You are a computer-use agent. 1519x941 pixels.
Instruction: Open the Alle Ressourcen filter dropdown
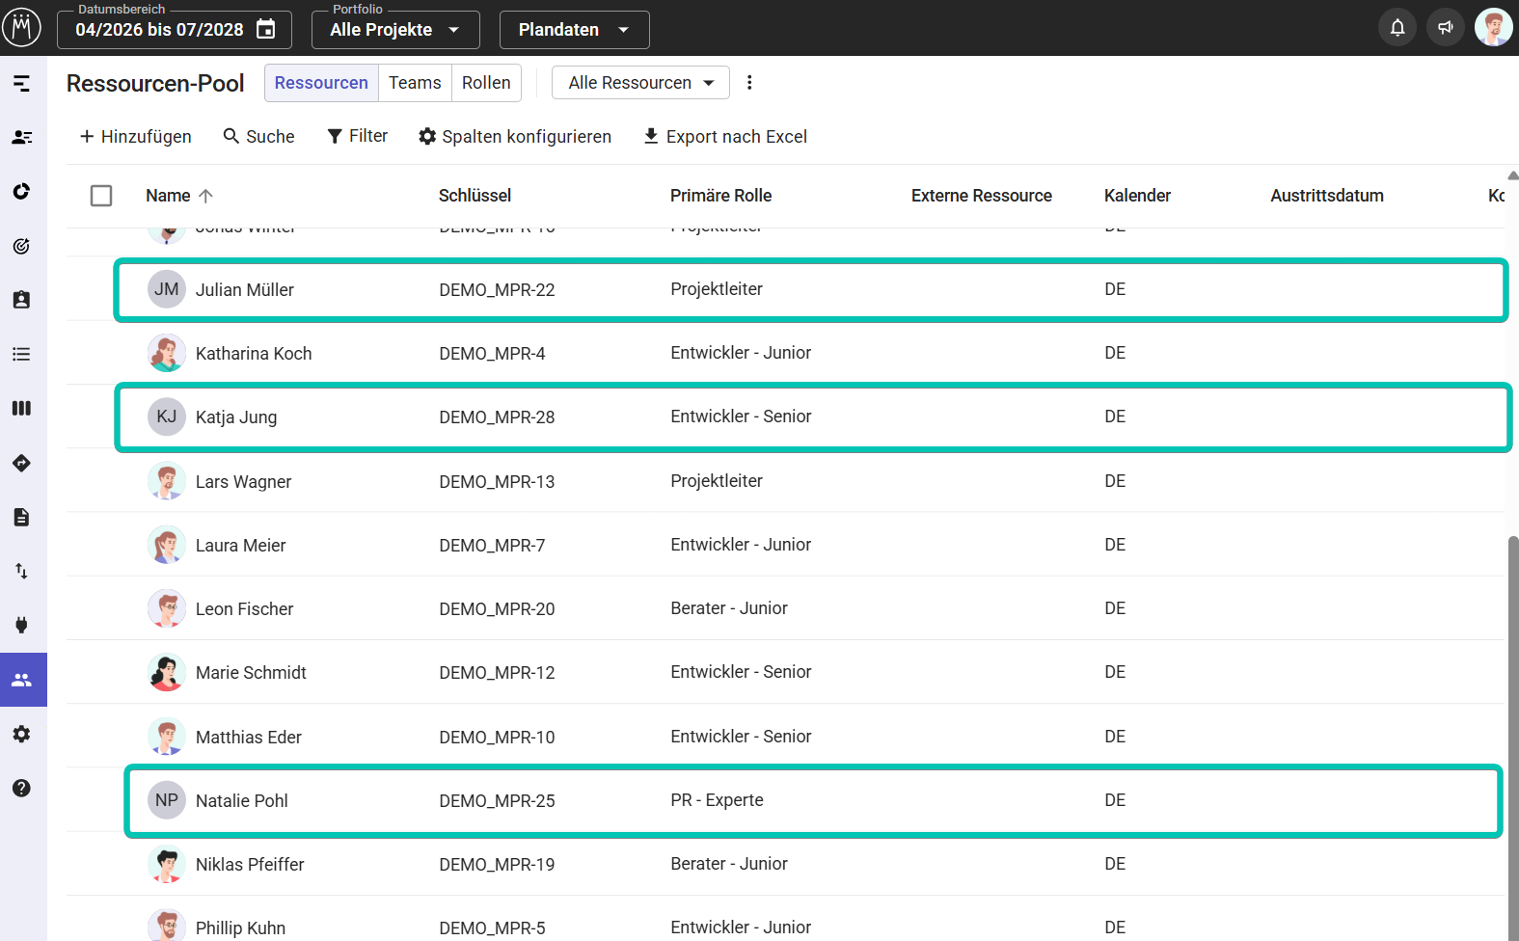pyautogui.click(x=640, y=83)
